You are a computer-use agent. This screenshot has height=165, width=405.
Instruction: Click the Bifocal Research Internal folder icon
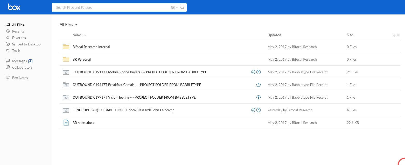66,47
